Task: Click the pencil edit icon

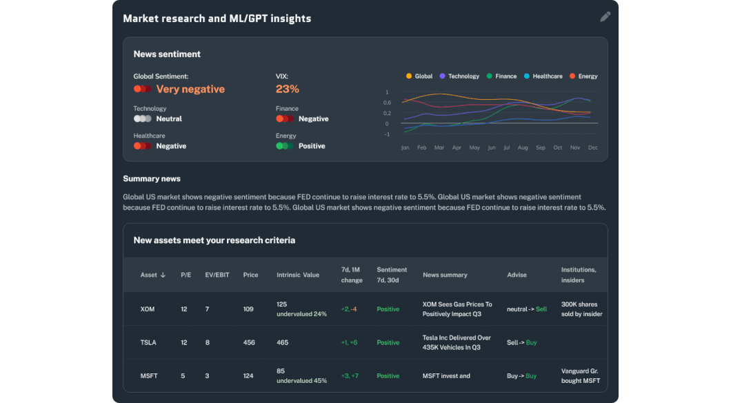Action: pos(605,16)
